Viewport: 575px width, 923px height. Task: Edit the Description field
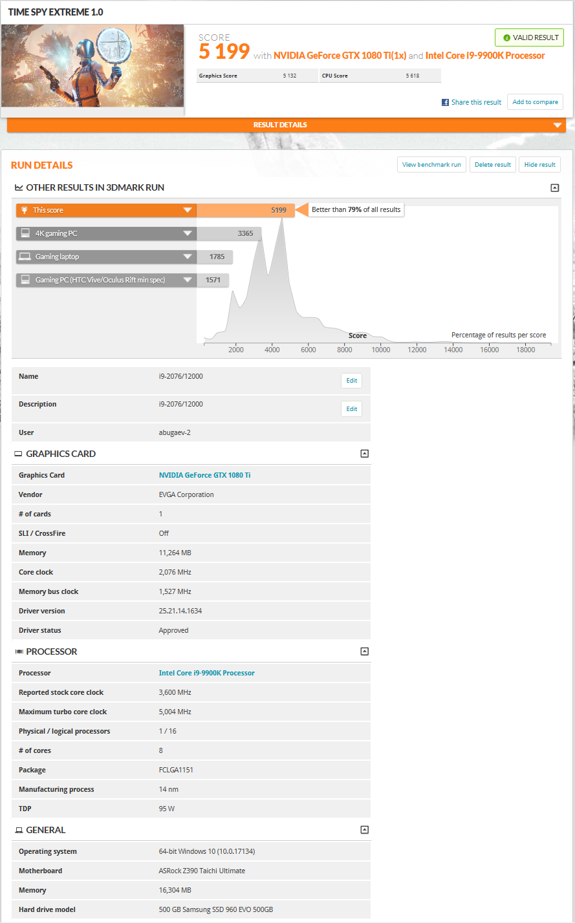pos(351,408)
